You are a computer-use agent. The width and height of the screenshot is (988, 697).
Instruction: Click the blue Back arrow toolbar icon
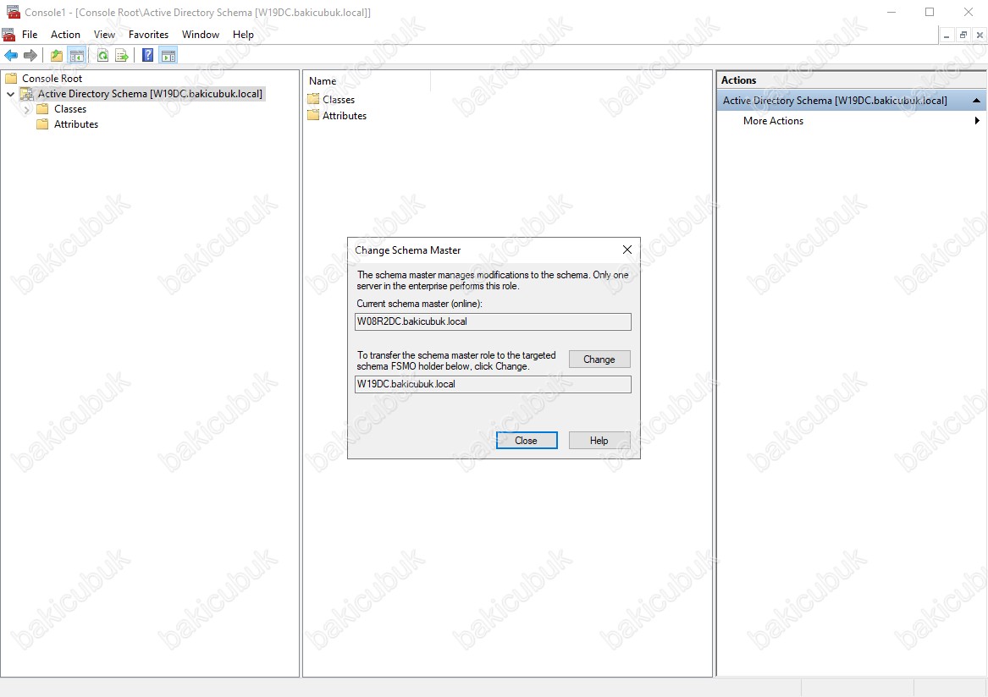click(x=11, y=56)
